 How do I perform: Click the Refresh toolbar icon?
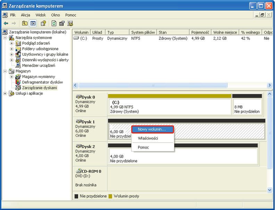(x=54, y=23)
